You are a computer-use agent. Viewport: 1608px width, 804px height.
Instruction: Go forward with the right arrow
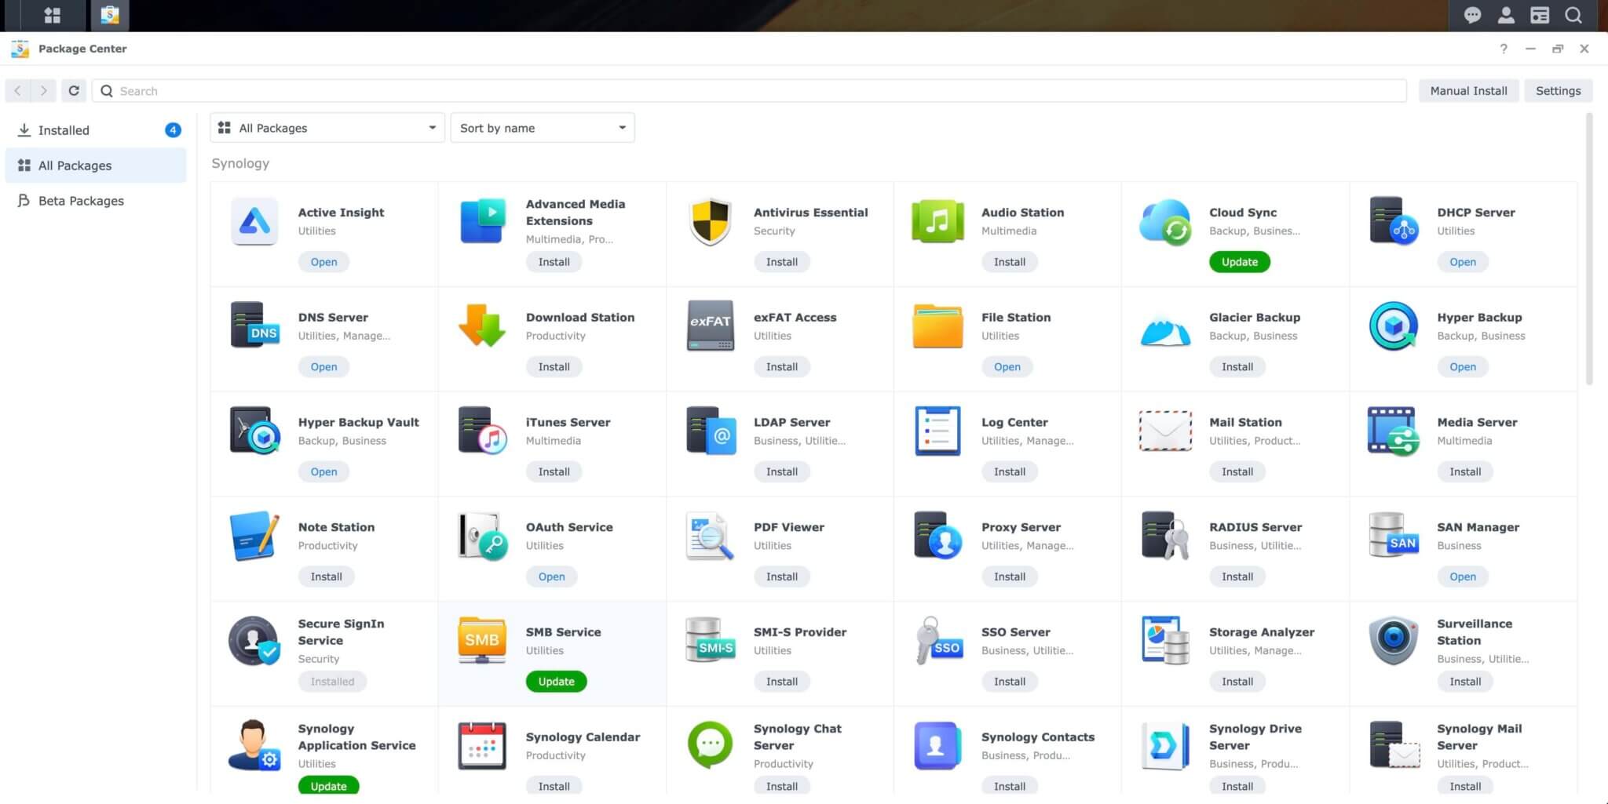click(x=44, y=91)
